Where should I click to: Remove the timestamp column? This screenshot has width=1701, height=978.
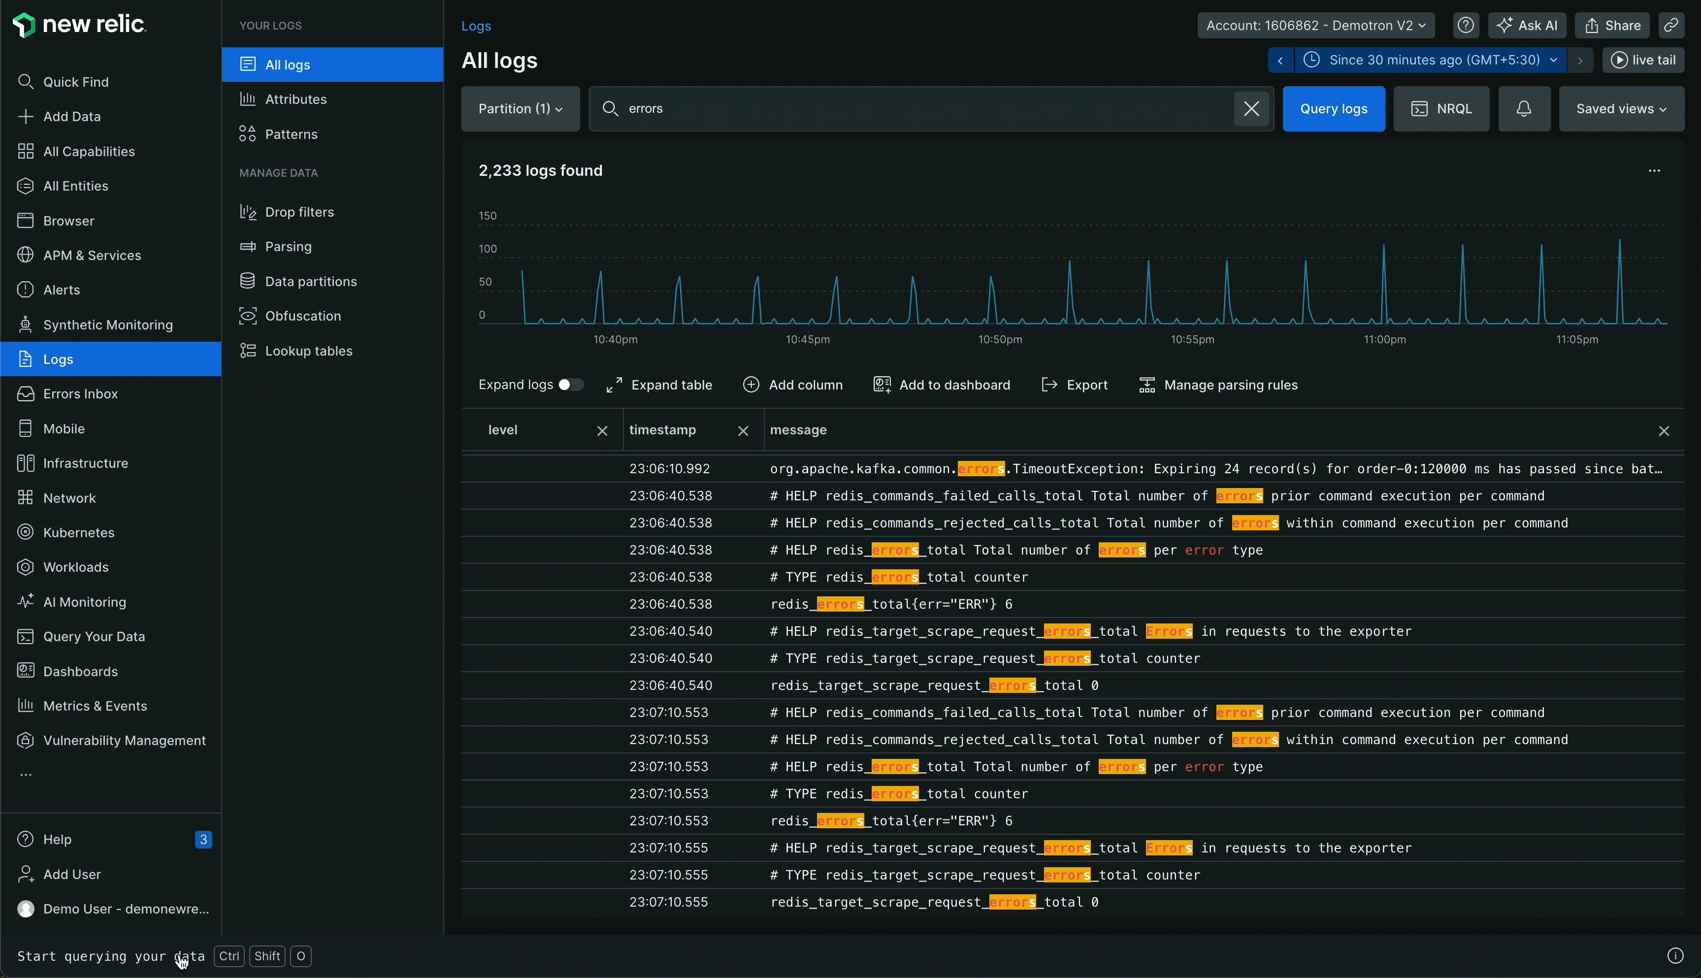click(x=743, y=431)
